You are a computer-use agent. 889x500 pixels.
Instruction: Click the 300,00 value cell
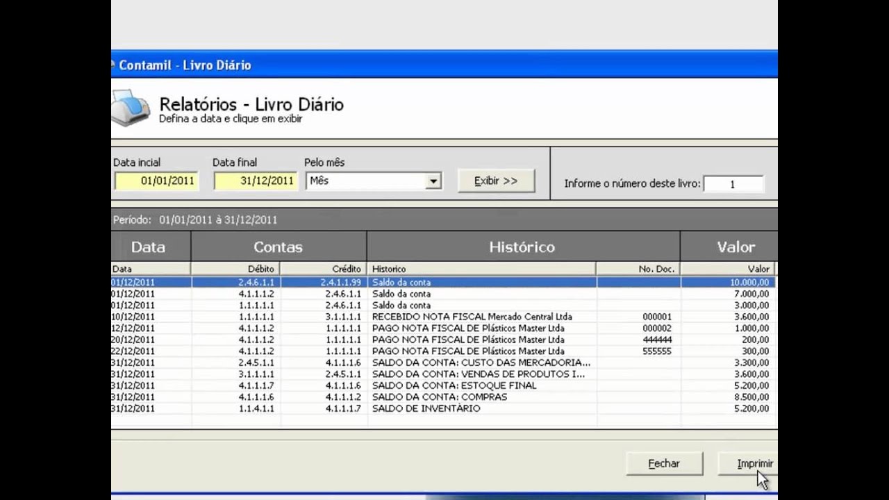coord(727,351)
